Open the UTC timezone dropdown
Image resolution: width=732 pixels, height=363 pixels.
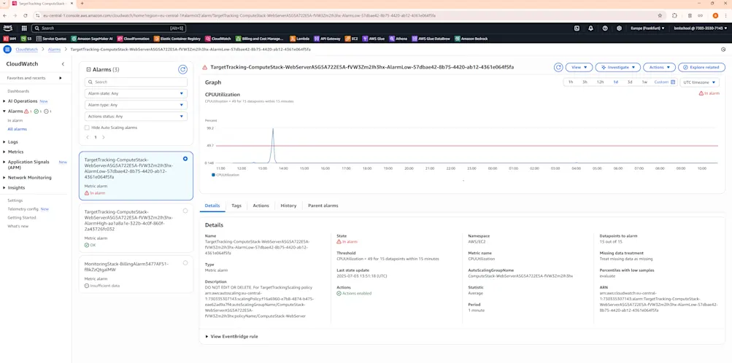coord(699,82)
